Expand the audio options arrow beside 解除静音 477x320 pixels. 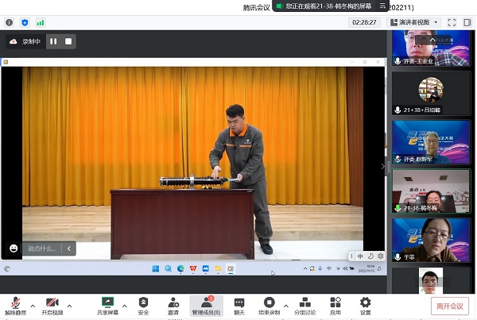pyautogui.click(x=33, y=305)
